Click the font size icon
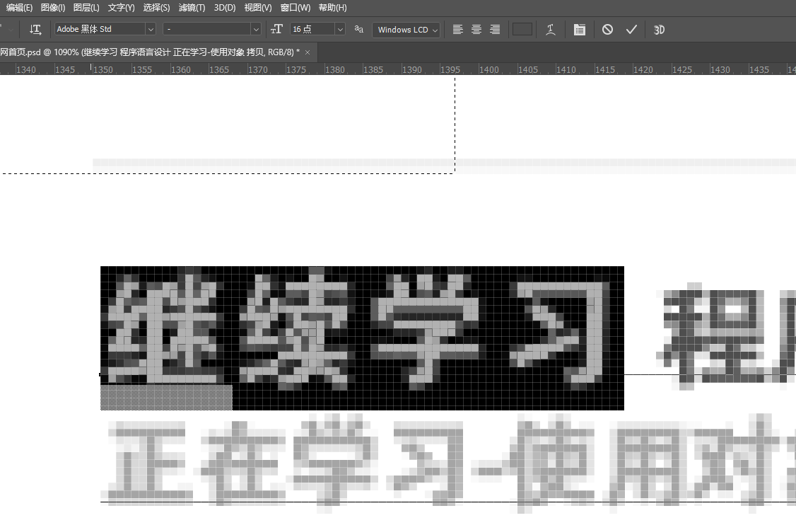Viewport: 796px width, 530px height. pos(276,30)
